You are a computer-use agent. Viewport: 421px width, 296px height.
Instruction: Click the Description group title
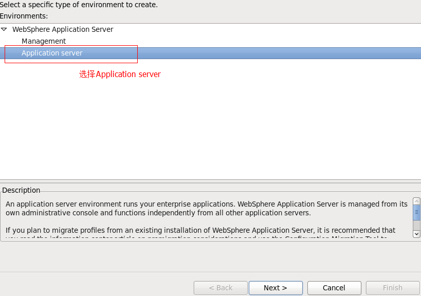[21, 190]
